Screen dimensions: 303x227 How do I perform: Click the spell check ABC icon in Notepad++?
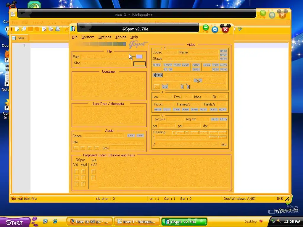240,29
